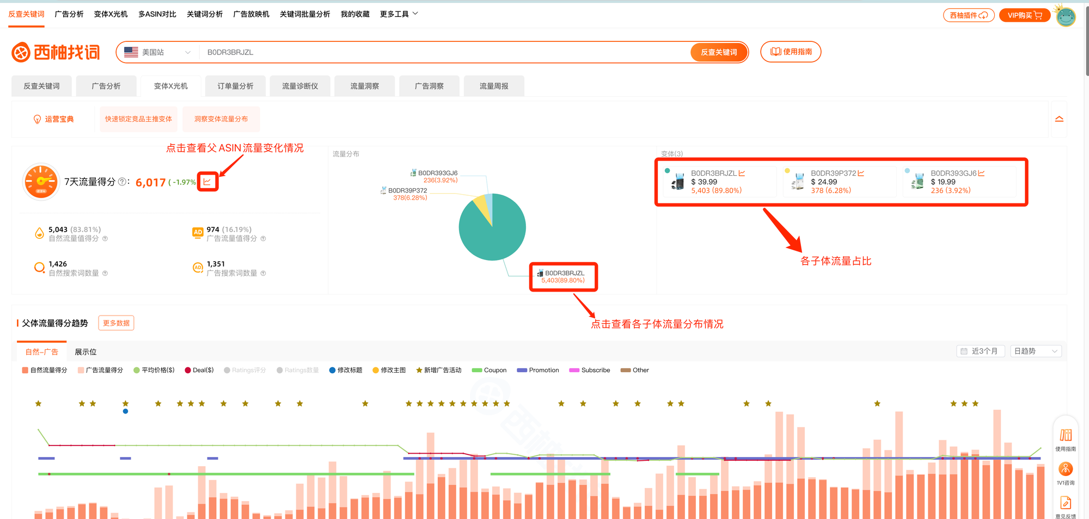Image resolution: width=1089 pixels, height=519 pixels.
Task: Open trend icon of variant B0DR39P372 card
Action: (x=861, y=173)
